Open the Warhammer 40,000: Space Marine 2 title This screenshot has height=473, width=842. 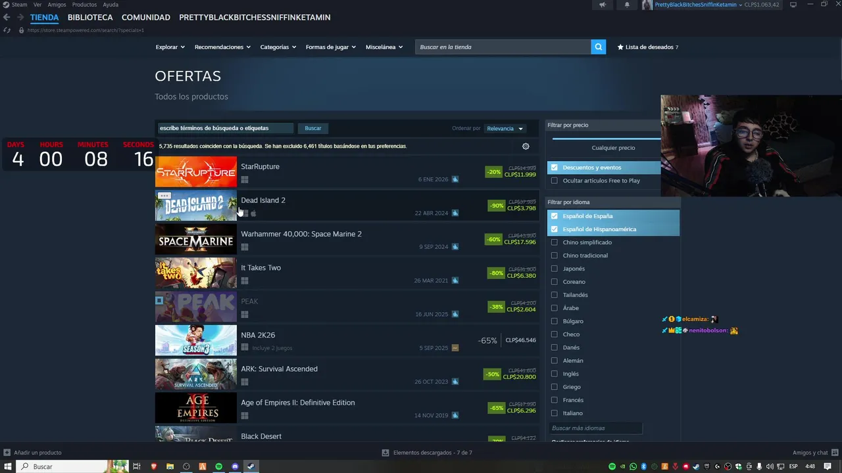point(301,234)
